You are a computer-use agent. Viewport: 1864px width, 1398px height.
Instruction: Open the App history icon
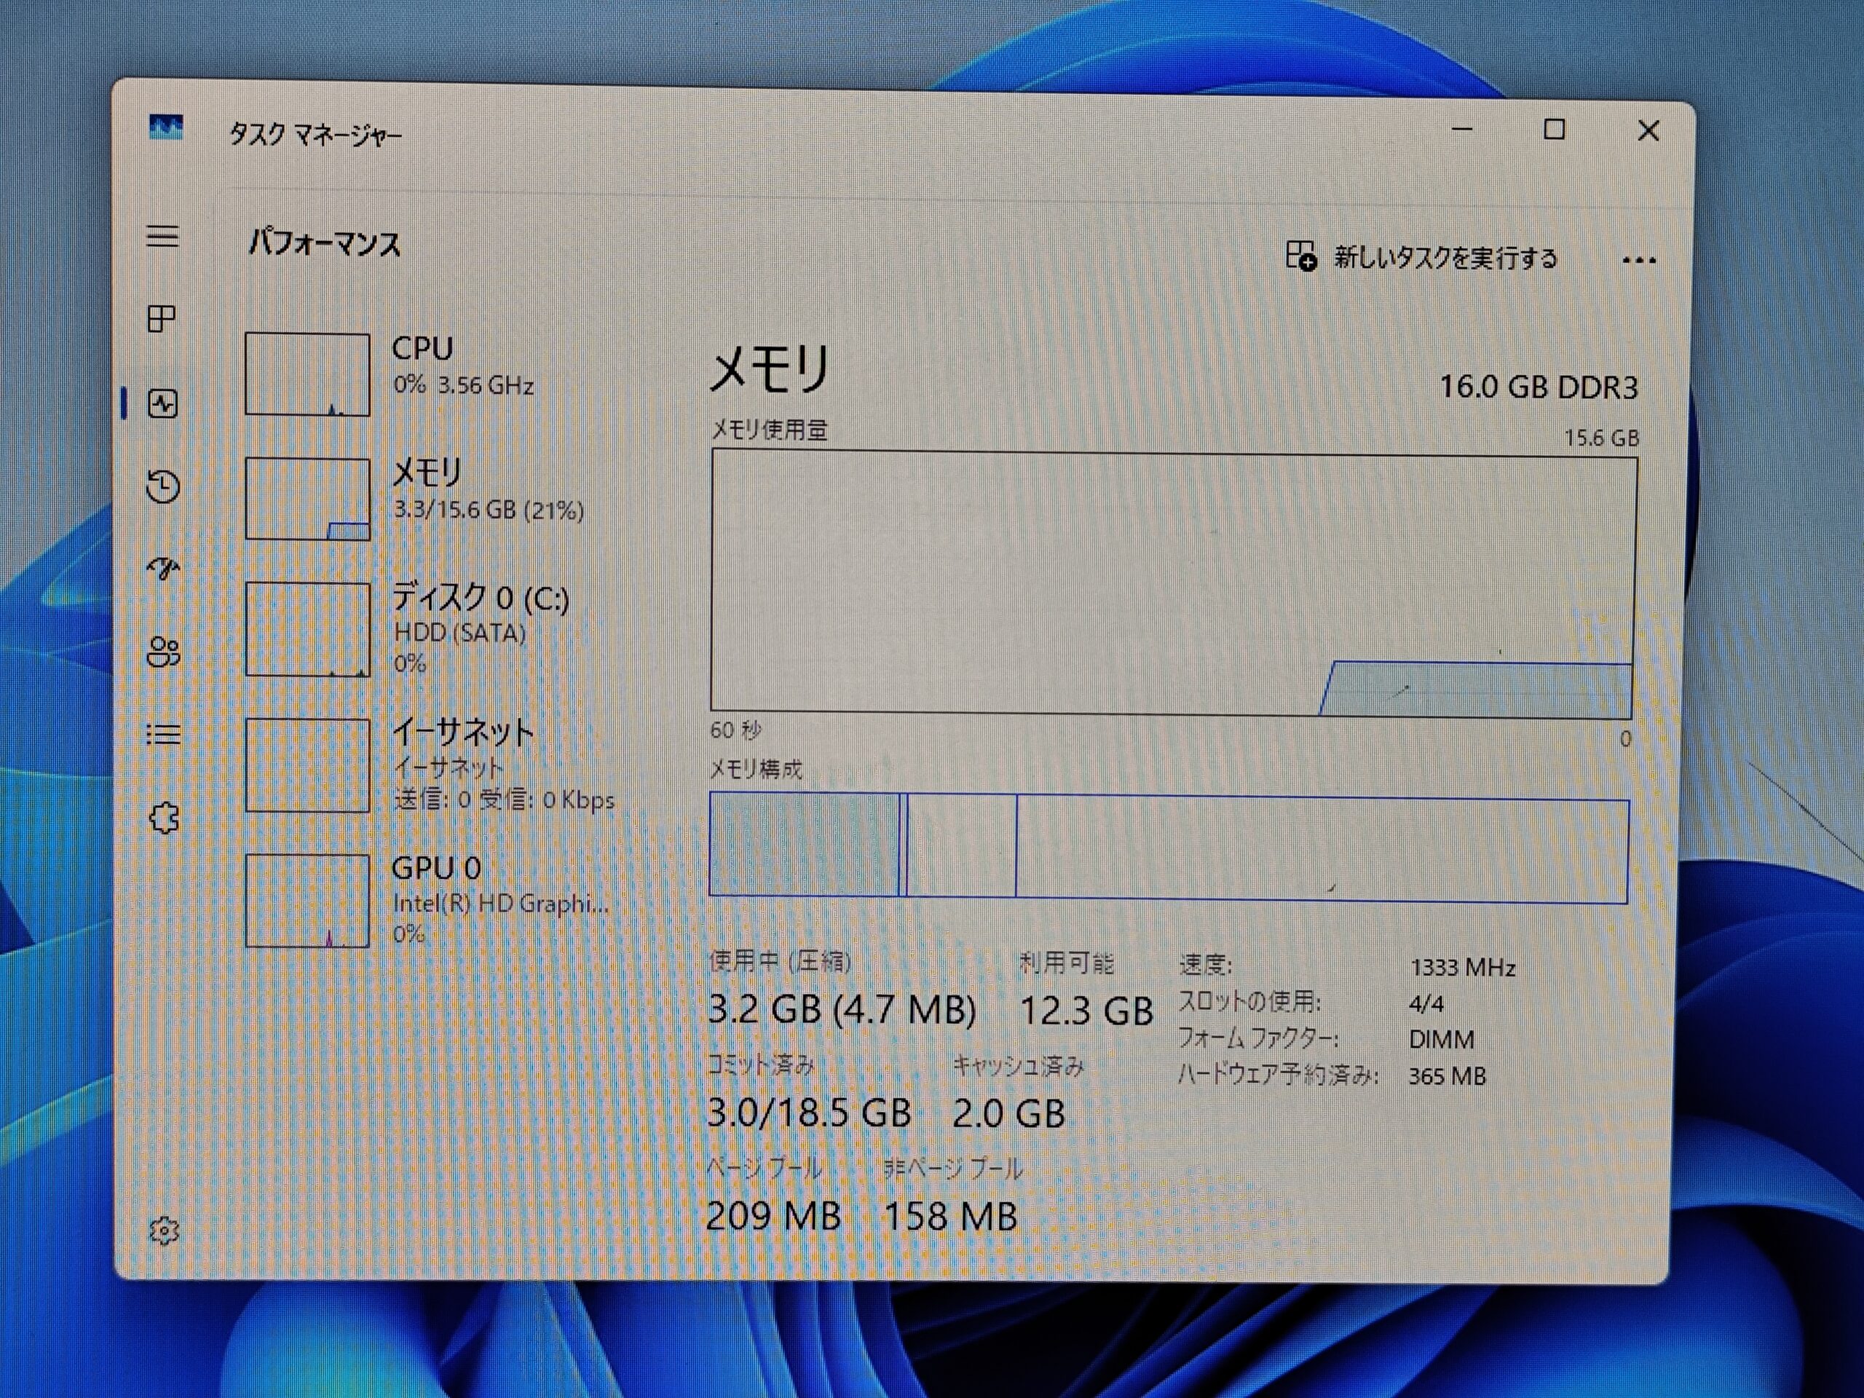(x=162, y=486)
